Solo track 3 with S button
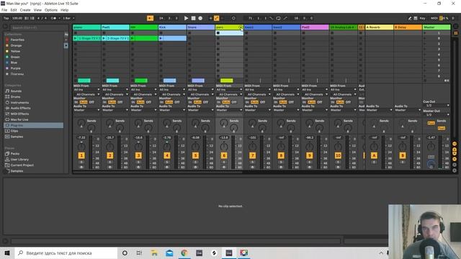The height and width of the screenshot is (259, 461). click(x=138, y=162)
